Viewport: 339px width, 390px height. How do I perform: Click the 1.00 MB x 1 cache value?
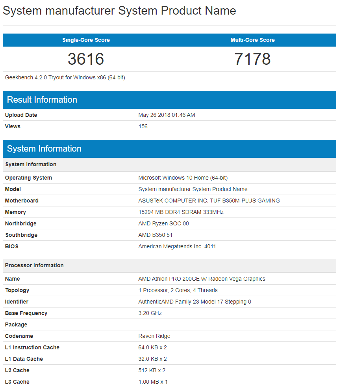(153, 382)
